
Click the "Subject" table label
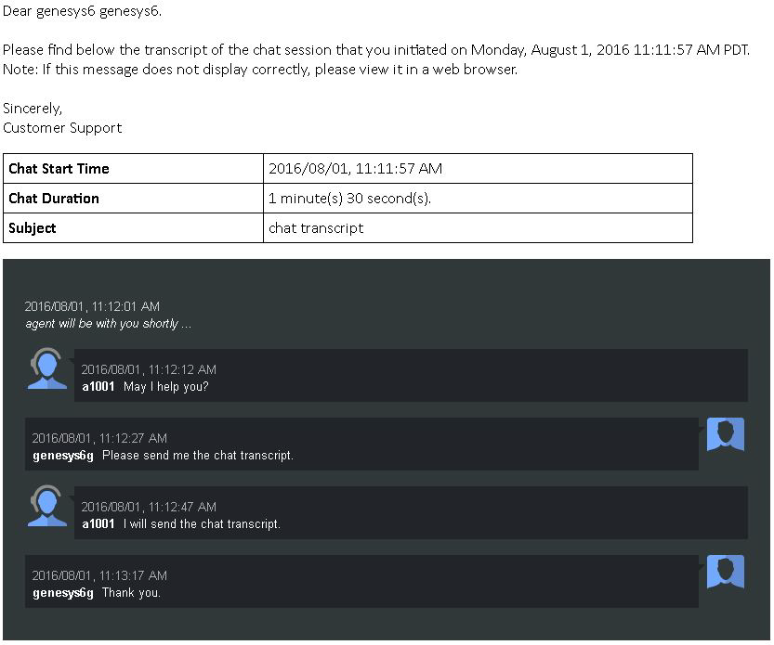click(33, 228)
